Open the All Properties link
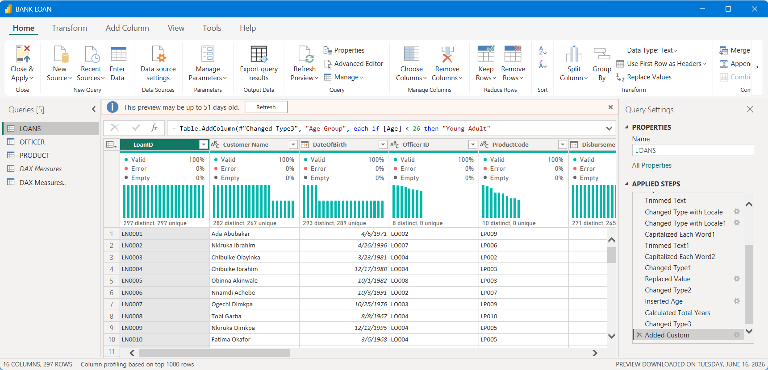 point(651,165)
